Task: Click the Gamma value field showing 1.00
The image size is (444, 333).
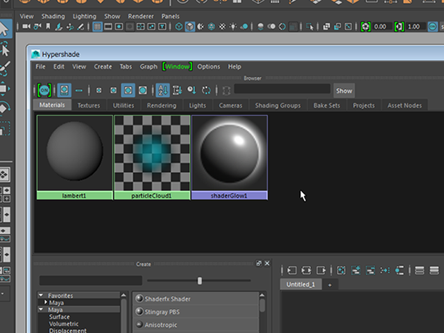Action: click(x=415, y=26)
